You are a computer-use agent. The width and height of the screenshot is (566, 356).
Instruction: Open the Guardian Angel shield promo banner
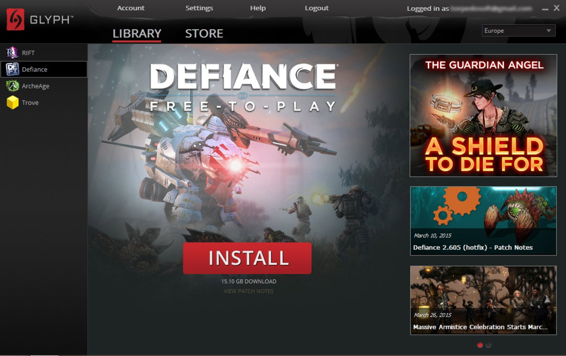point(483,116)
